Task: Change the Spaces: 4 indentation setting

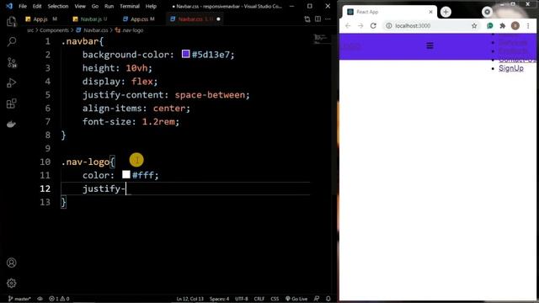Action: (x=219, y=299)
